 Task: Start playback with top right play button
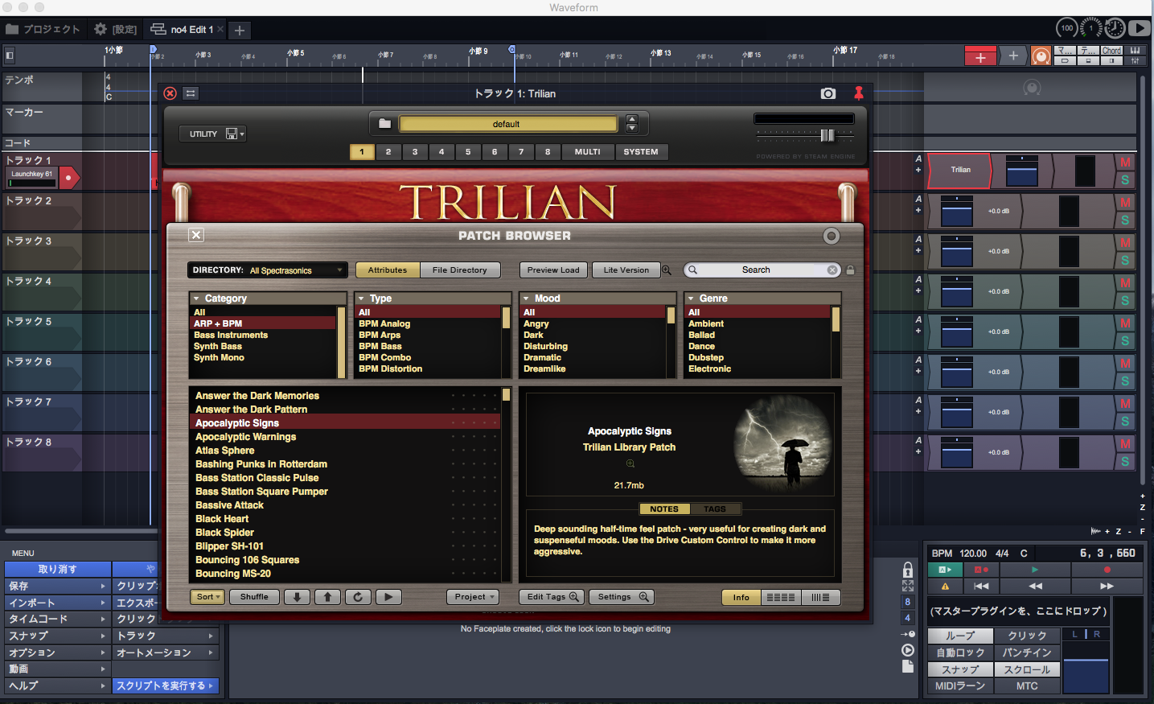click(1139, 28)
